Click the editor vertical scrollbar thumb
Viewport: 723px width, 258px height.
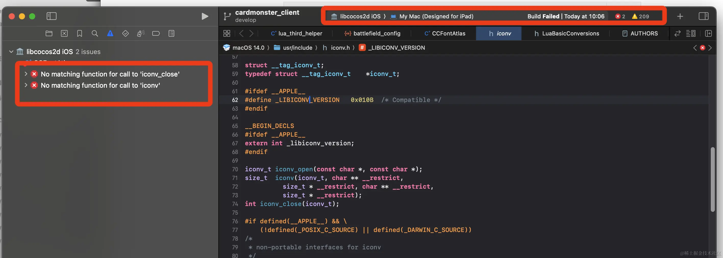coord(712,179)
